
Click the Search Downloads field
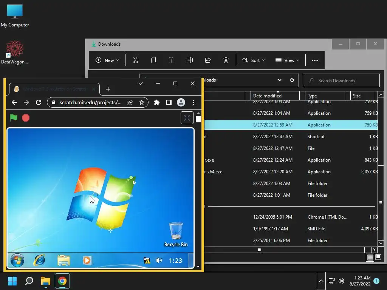point(341,80)
